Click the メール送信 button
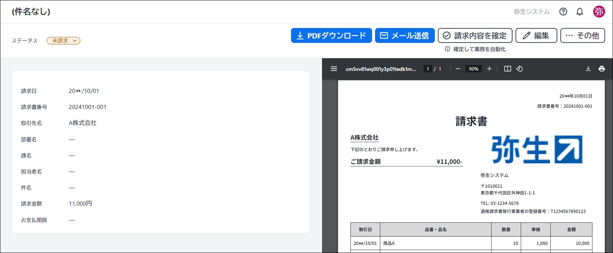 click(x=405, y=35)
